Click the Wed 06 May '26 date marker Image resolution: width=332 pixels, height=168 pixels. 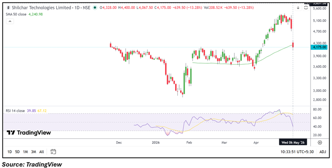pos(293,143)
